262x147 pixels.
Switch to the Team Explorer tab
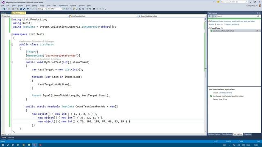point(227,134)
